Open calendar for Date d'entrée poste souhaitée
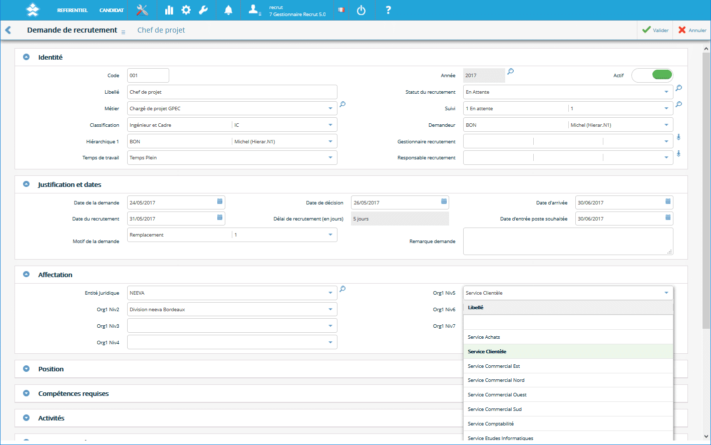The height and width of the screenshot is (445, 711). 668,217
